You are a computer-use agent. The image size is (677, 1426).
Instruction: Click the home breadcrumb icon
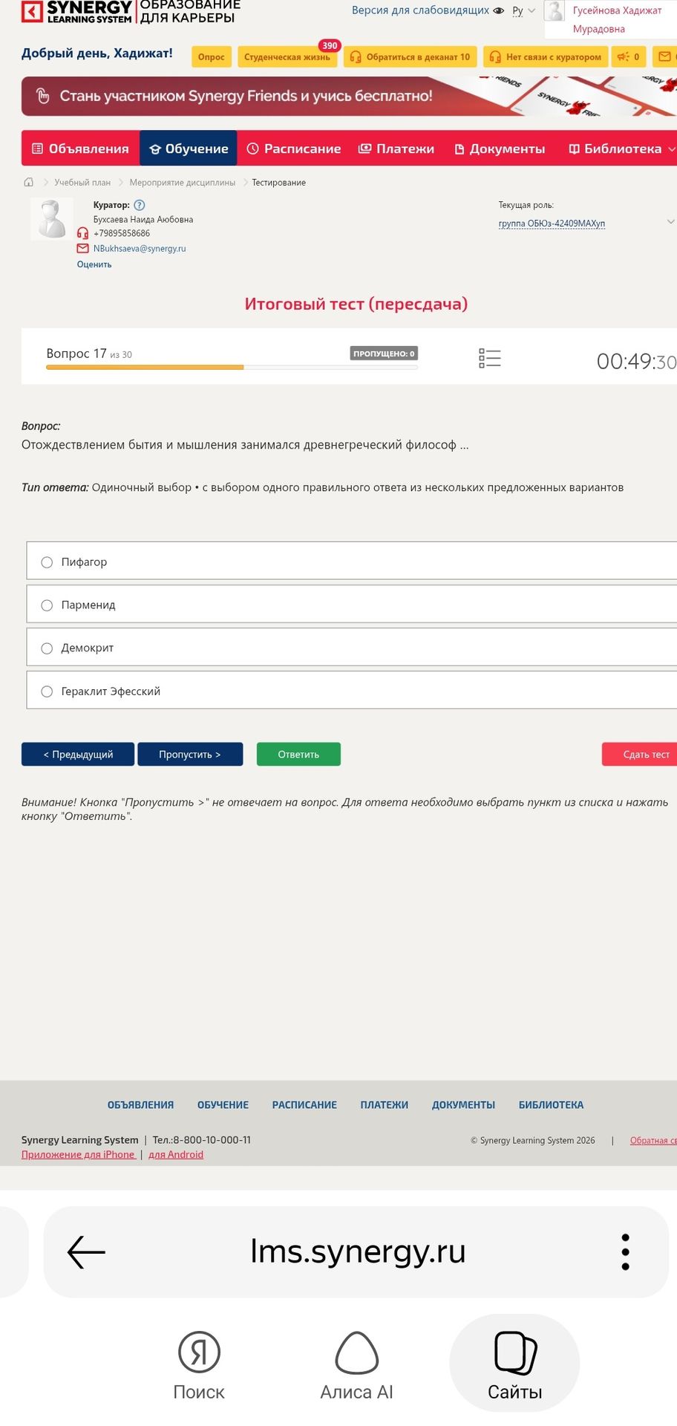(29, 182)
